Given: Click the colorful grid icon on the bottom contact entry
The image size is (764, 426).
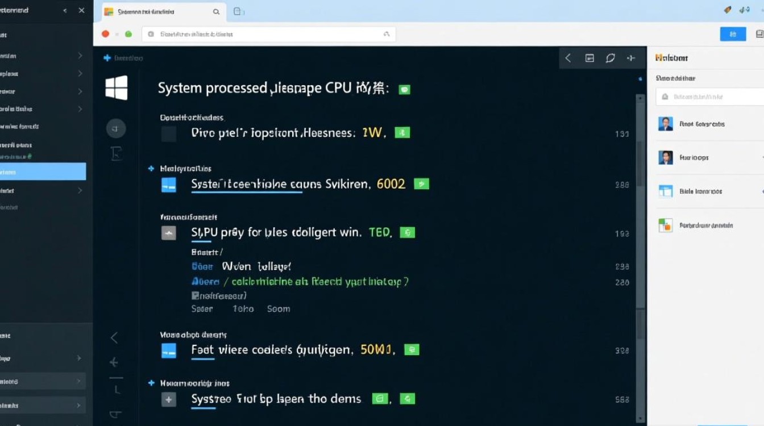Looking at the screenshot, I should tap(665, 225).
